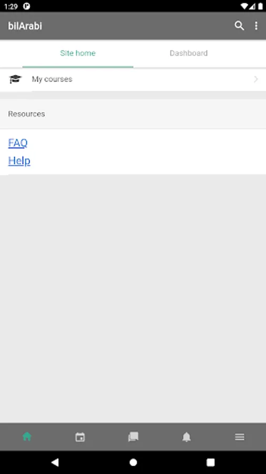Screen dimensions: 266x474
Task: Select the My courses list item
Action: (x=133, y=80)
